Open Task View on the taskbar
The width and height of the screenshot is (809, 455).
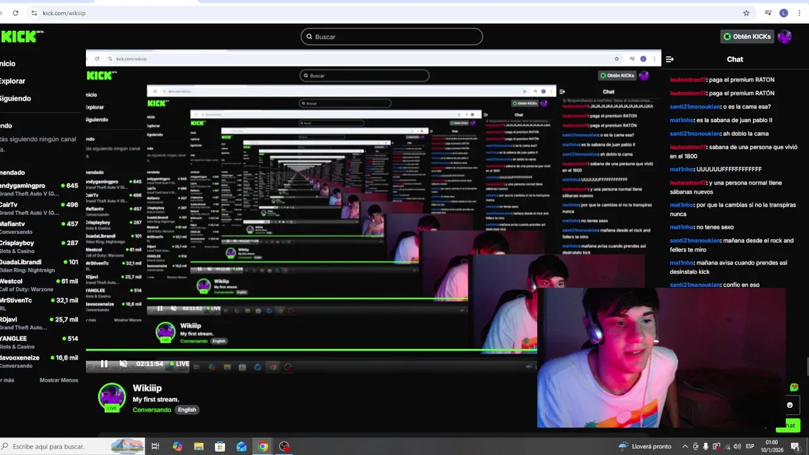tap(155, 447)
